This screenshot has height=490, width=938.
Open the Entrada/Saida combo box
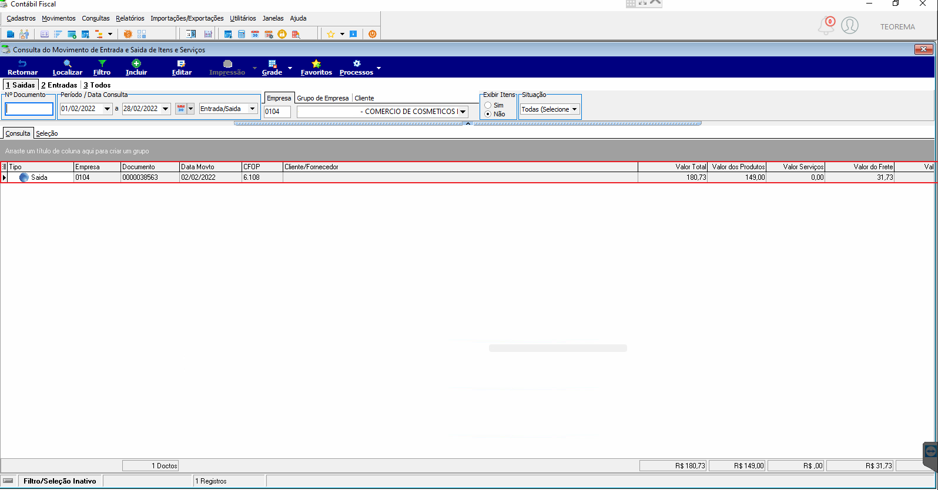pos(229,109)
